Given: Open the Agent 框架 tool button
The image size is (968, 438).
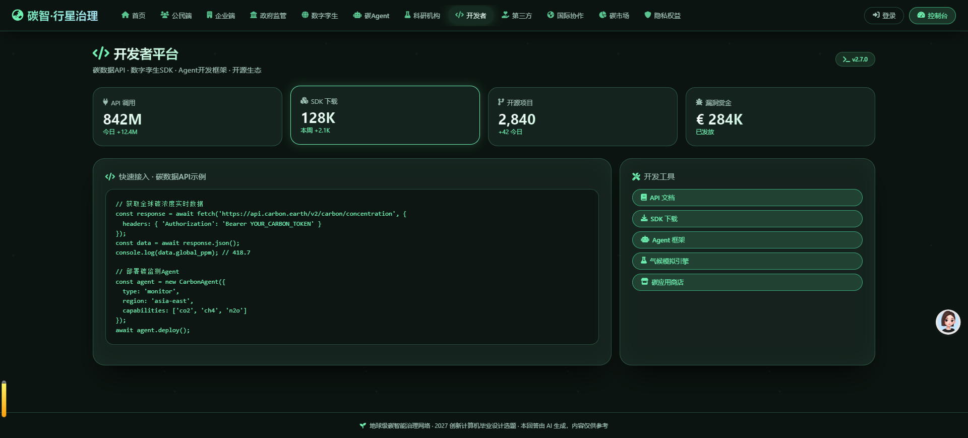Looking at the screenshot, I should click(x=747, y=240).
